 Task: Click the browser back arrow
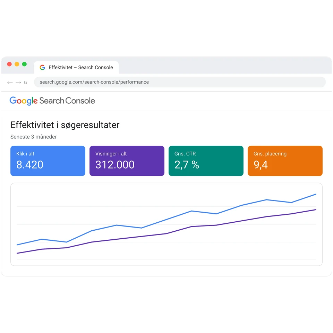tap(10, 83)
